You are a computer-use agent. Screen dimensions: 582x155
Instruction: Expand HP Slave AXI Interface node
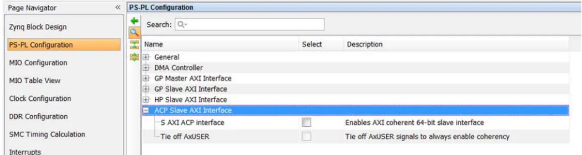click(146, 100)
